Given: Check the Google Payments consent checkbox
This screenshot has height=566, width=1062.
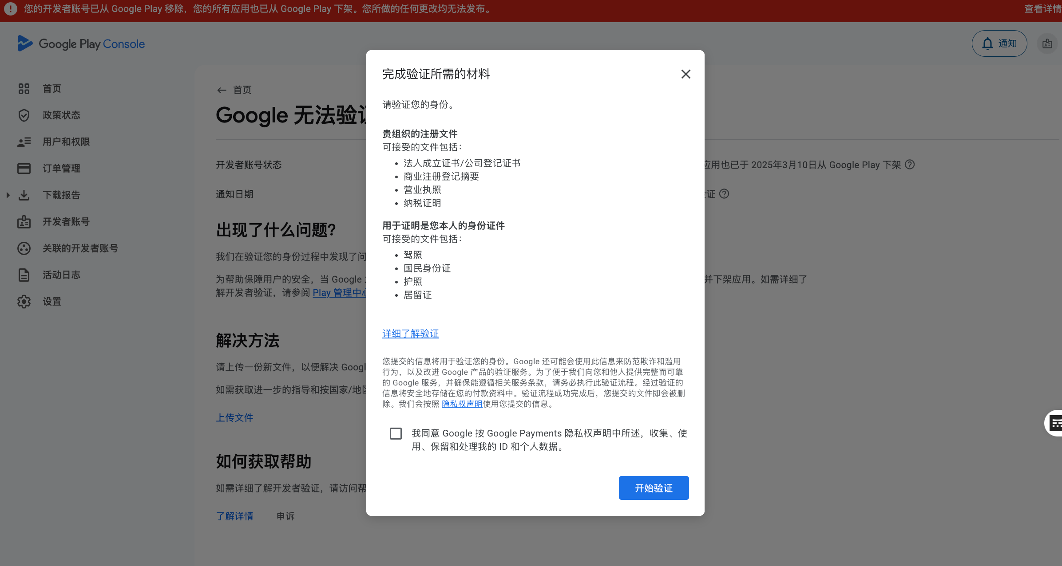Looking at the screenshot, I should pos(396,433).
